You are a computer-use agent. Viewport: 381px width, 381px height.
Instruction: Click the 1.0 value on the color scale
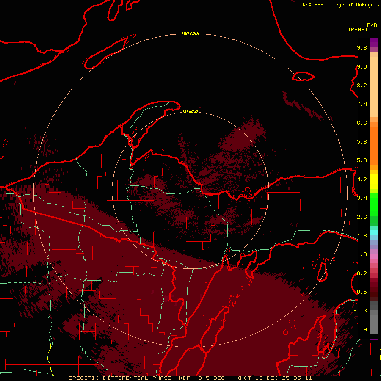coord(362,254)
